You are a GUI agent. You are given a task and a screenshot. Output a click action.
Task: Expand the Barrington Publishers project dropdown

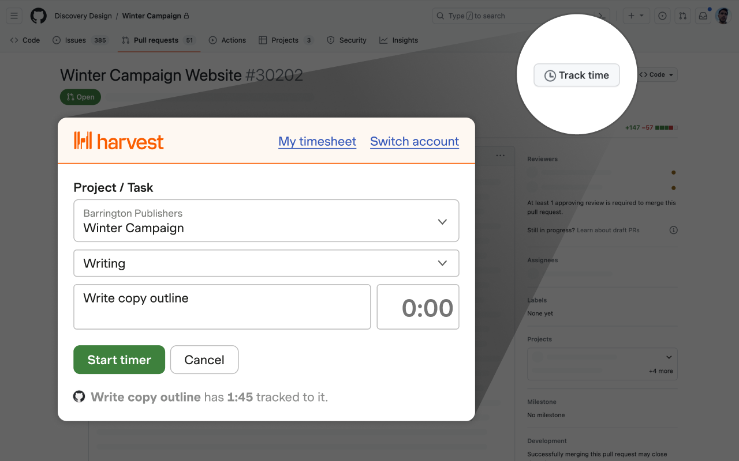(266, 221)
